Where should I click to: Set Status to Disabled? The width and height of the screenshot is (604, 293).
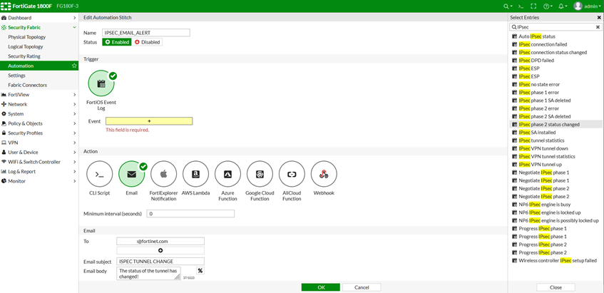[x=148, y=42]
